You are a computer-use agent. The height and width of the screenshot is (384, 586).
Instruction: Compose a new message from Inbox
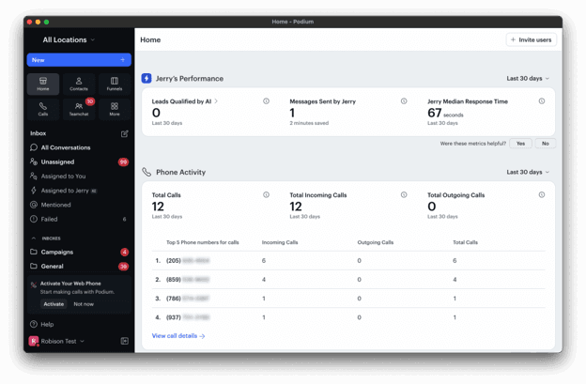(x=125, y=133)
